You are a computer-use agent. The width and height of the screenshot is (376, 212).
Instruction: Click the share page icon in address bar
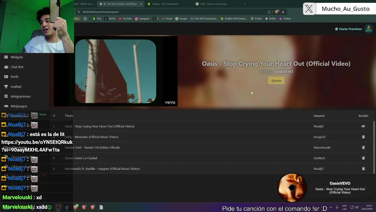click(269, 12)
